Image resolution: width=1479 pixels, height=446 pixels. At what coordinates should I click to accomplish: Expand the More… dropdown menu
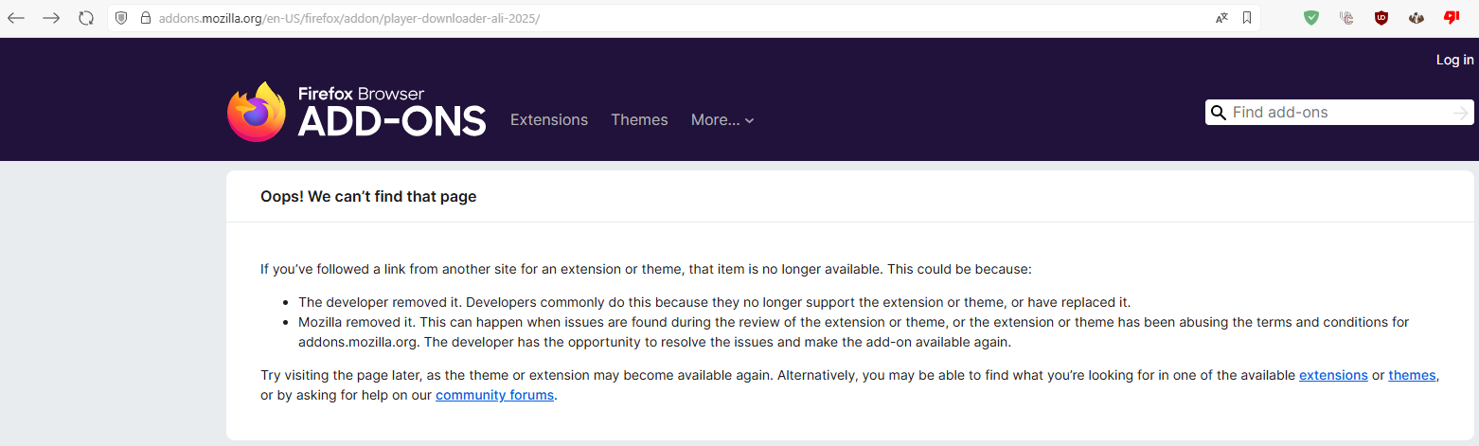click(722, 120)
